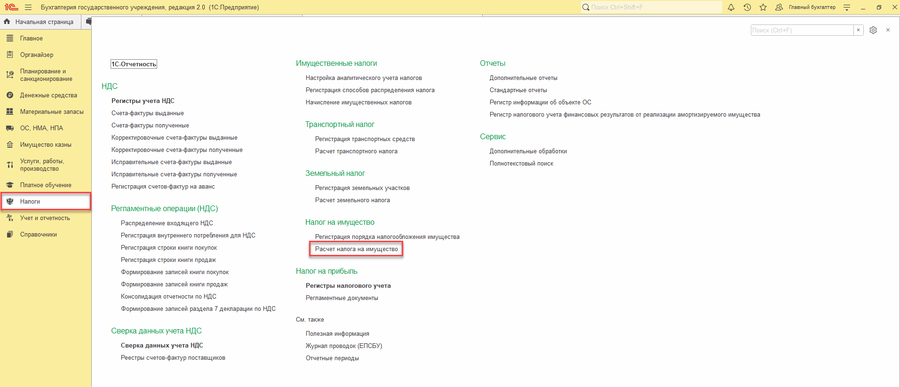This screenshot has width=900, height=387.
Task: Open Регистрация счетов-фактур на аванс
Action: pyautogui.click(x=163, y=186)
